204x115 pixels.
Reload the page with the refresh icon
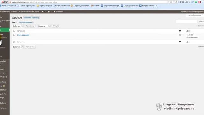click(x=176, y=2)
